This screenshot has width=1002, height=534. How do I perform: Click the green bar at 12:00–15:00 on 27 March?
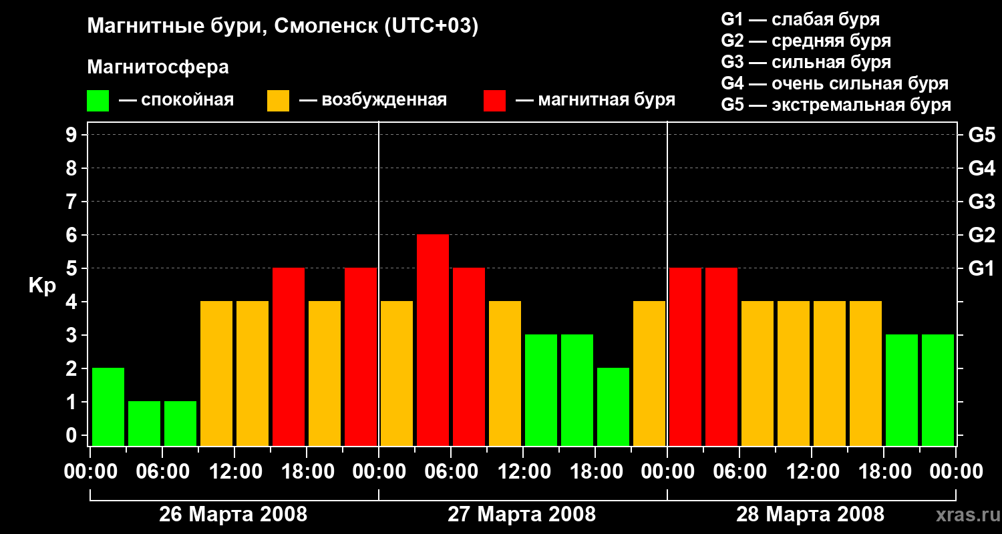(541, 390)
